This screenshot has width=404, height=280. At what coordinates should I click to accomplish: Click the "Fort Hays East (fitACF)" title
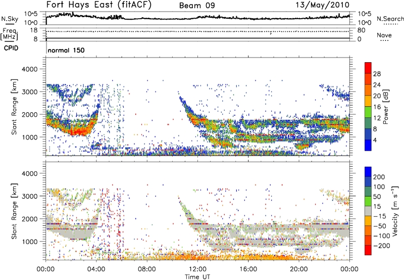tap(99, 5)
